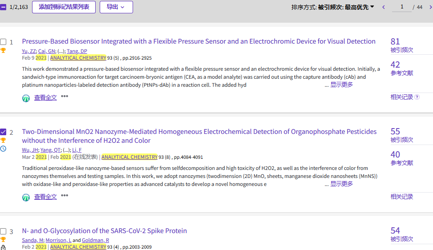Tick the checkbox for record 3
This screenshot has width=433, height=250.
[x=3, y=231]
